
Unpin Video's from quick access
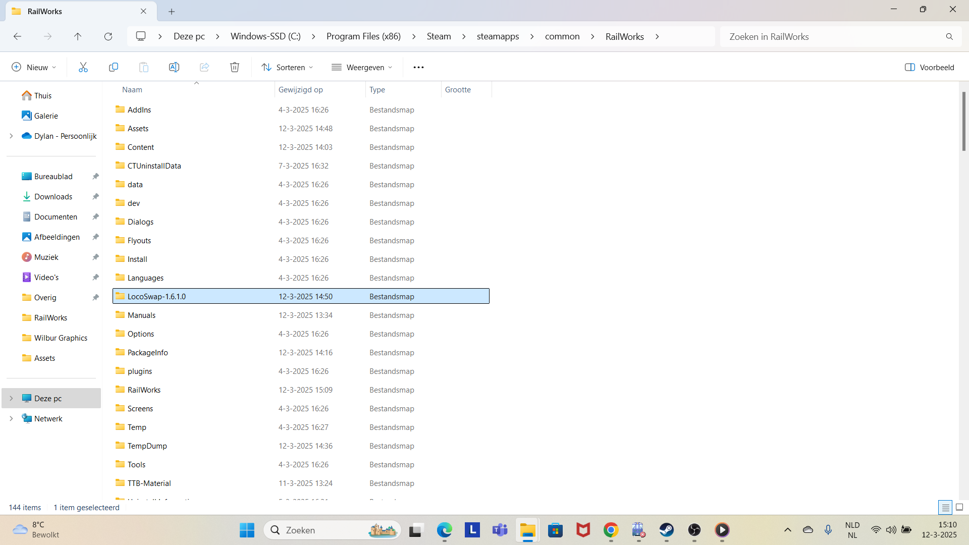[x=95, y=277]
